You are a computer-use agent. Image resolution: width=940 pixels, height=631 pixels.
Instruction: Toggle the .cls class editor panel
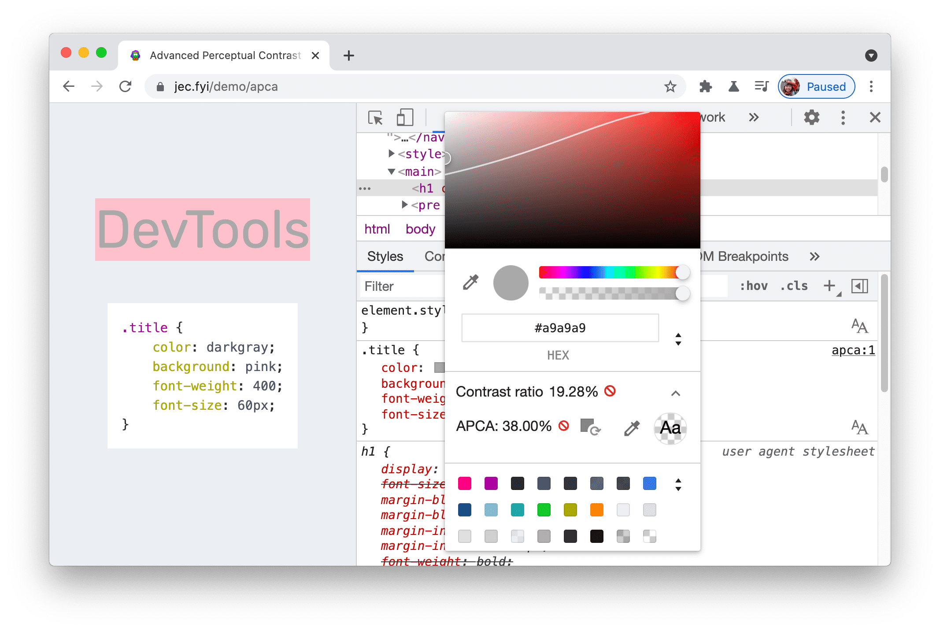click(x=794, y=286)
